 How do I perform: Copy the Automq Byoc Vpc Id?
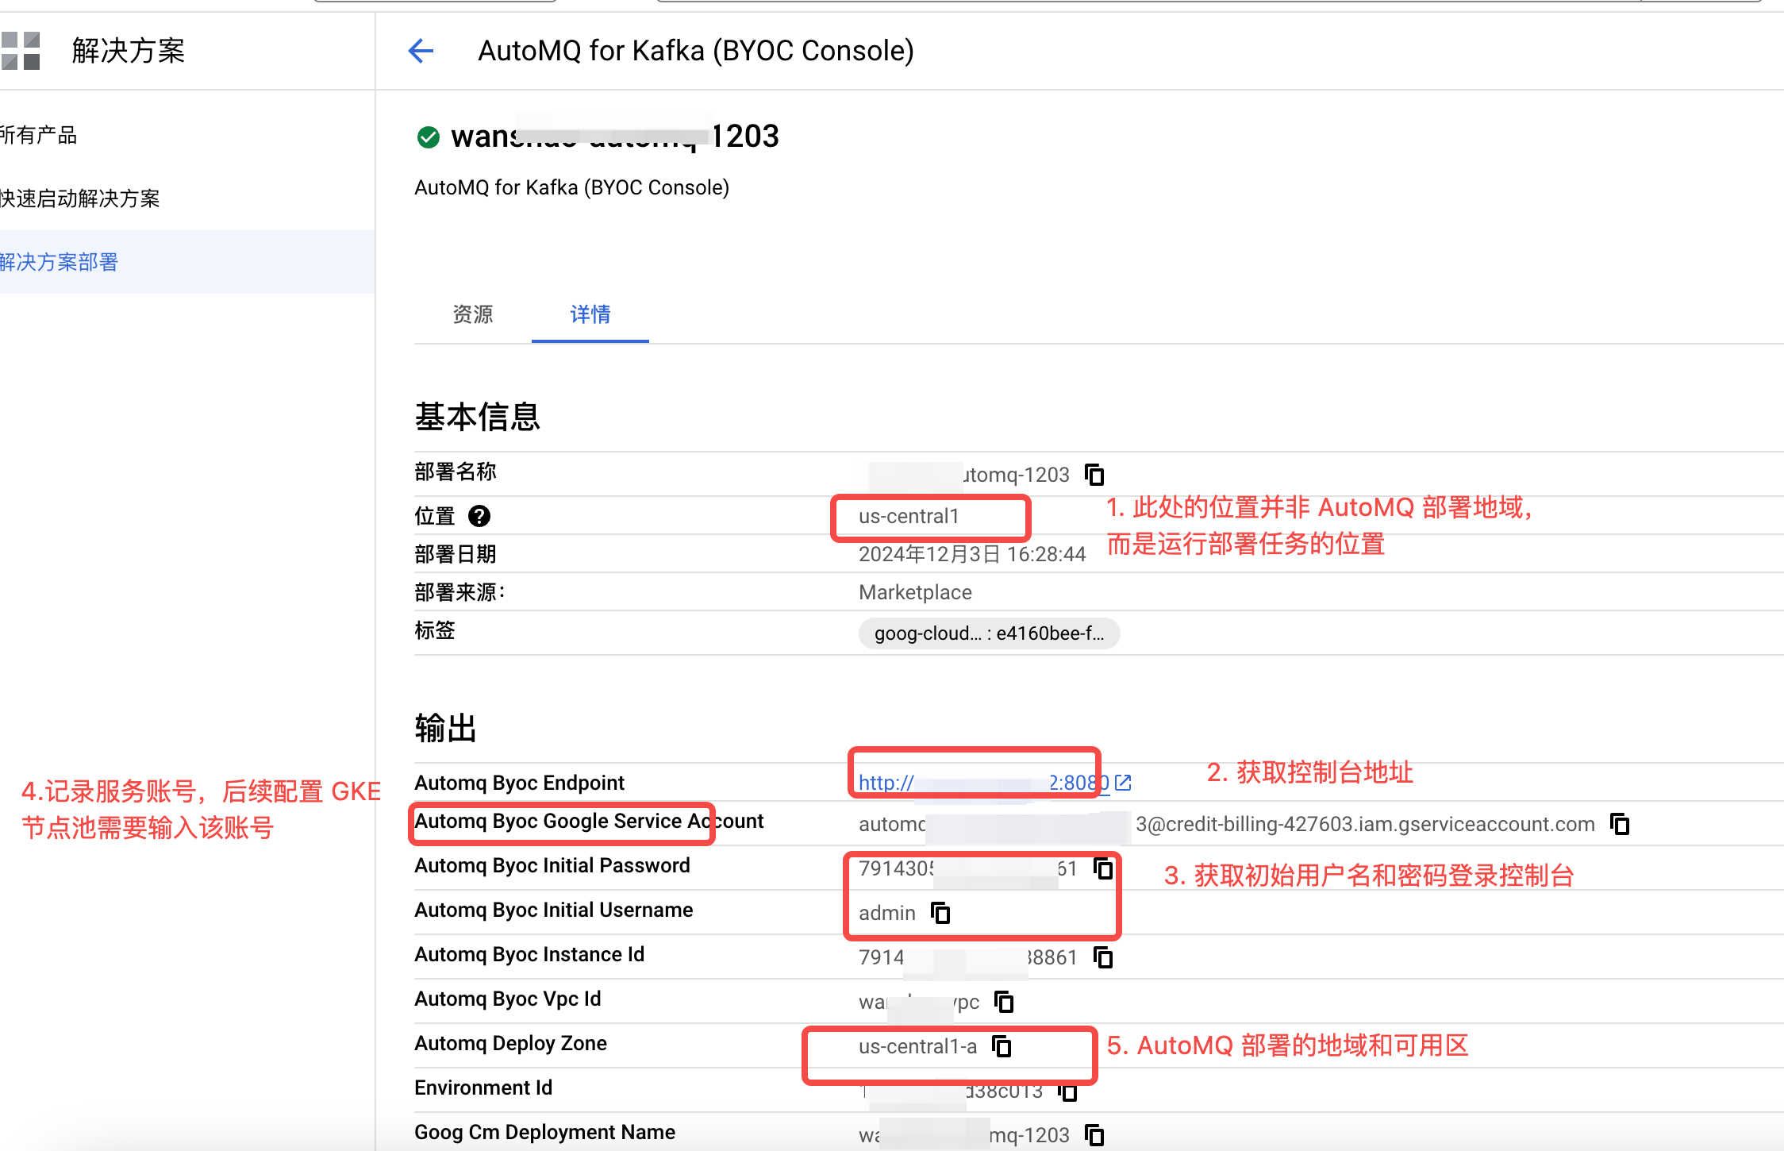click(x=1004, y=1002)
